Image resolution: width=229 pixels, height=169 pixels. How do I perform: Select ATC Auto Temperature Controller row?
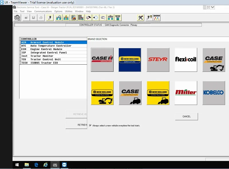click(54, 46)
